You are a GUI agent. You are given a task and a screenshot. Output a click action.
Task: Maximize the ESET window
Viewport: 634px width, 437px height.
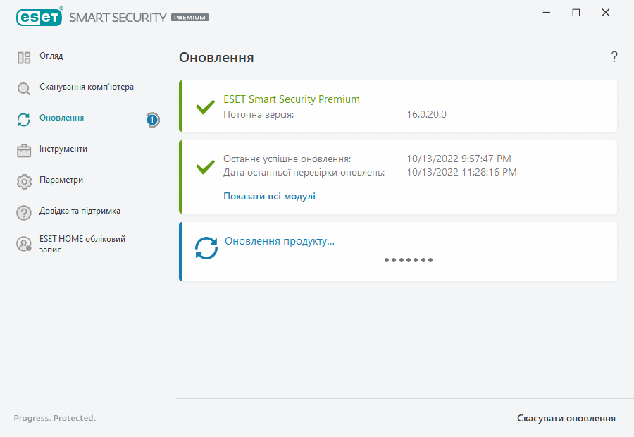point(576,13)
